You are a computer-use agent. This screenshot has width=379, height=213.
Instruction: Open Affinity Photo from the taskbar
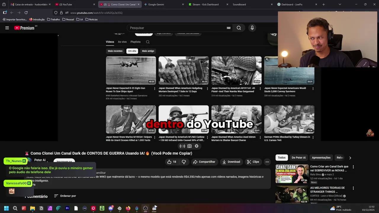click(x=50, y=208)
